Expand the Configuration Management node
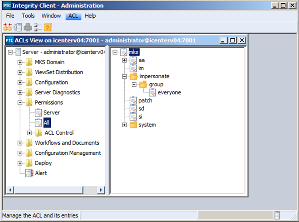299x222 pixels. (20, 153)
